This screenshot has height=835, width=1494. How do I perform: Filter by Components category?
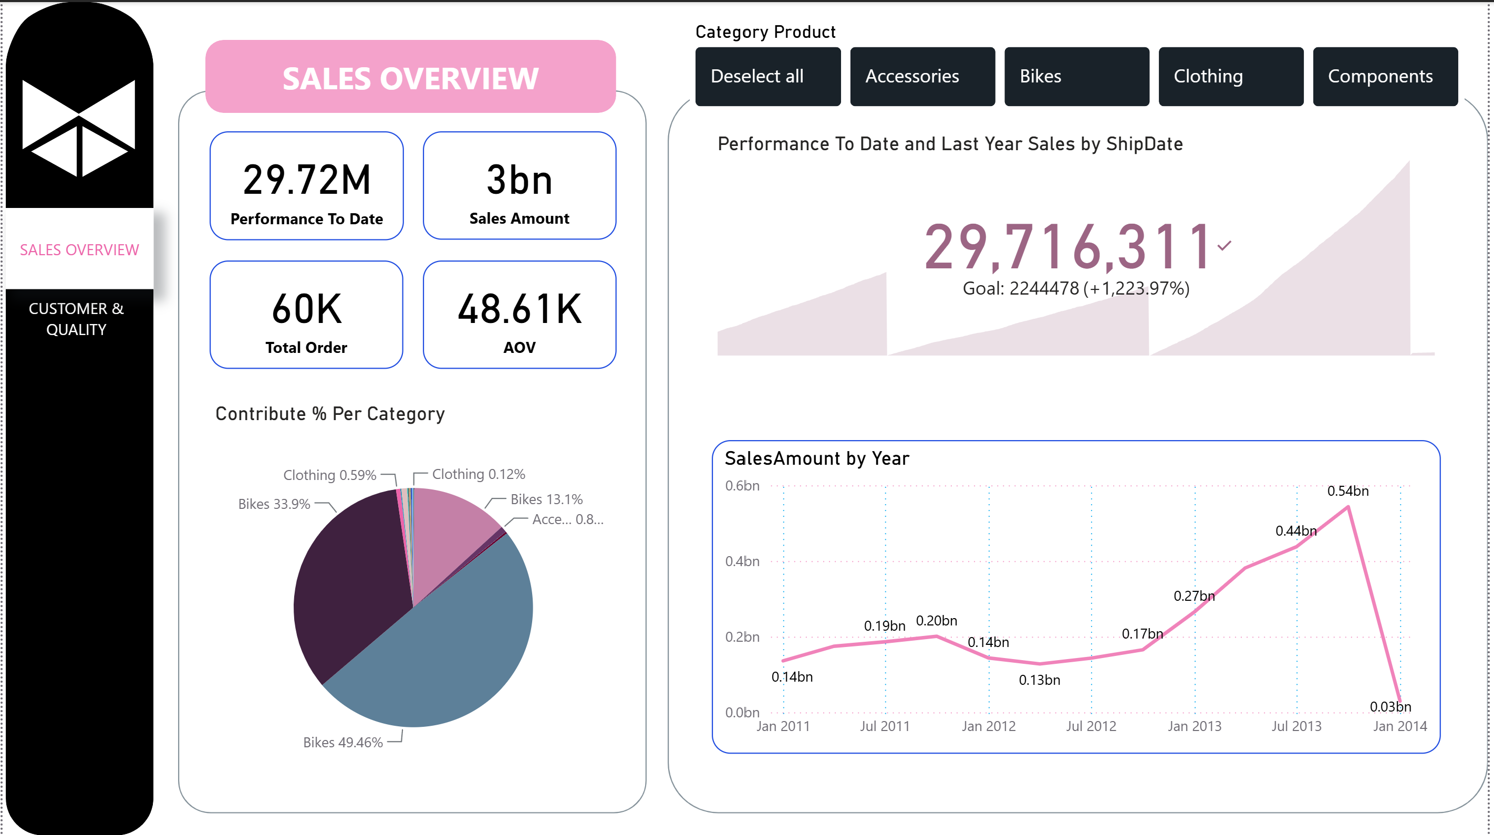click(x=1385, y=77)
